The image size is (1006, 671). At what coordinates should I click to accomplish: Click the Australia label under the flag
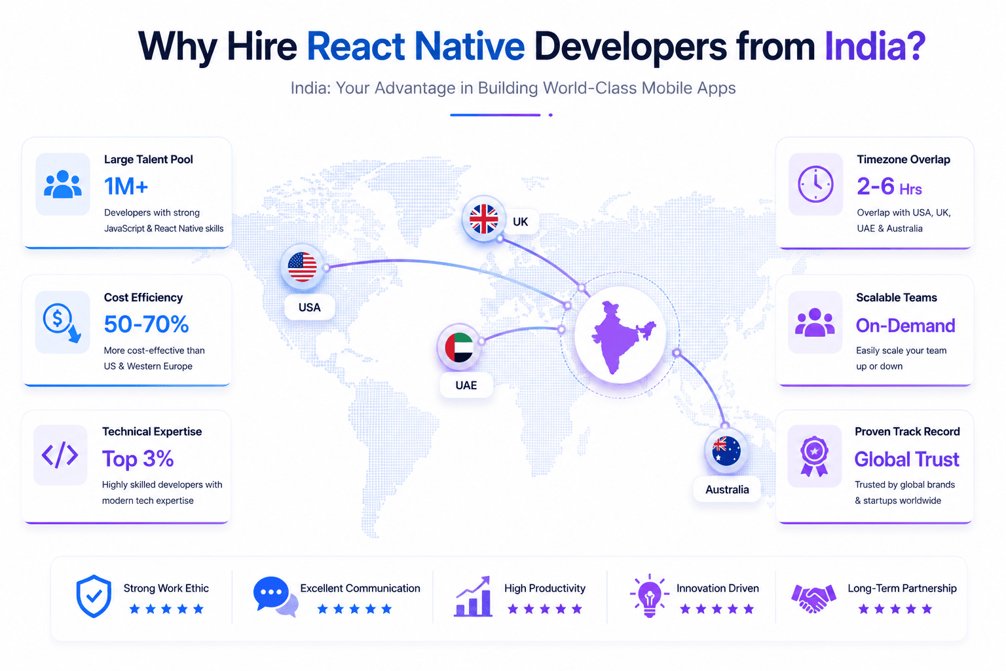(727, 489)
